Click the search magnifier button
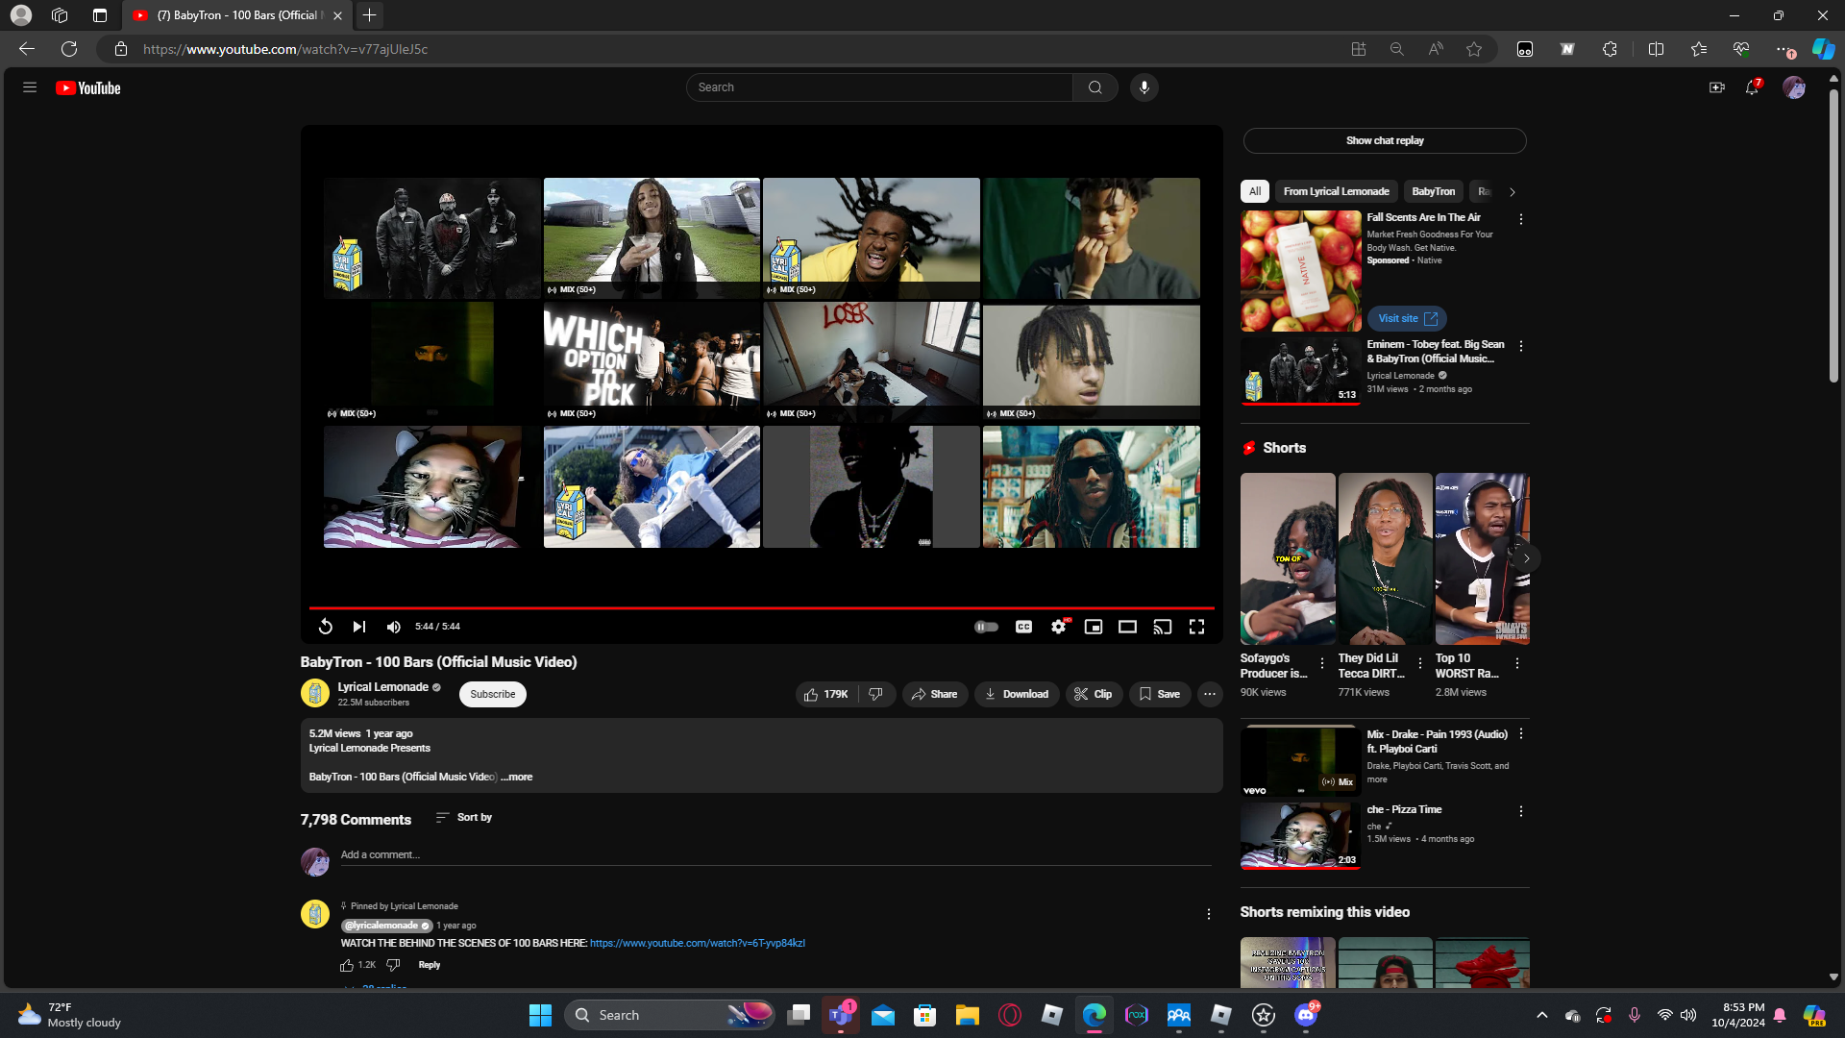Viewport: 1845px width, 1038px height. (x=1095, y=87)
